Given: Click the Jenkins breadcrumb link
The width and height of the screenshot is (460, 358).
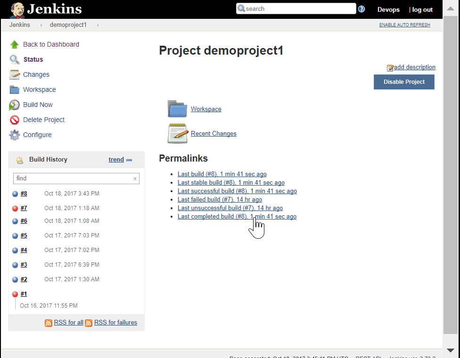Looking at the screenshot, I should click(20, 25).
